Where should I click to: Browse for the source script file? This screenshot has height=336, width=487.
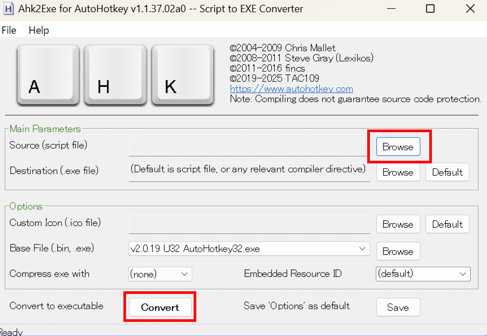pos(398,147)
